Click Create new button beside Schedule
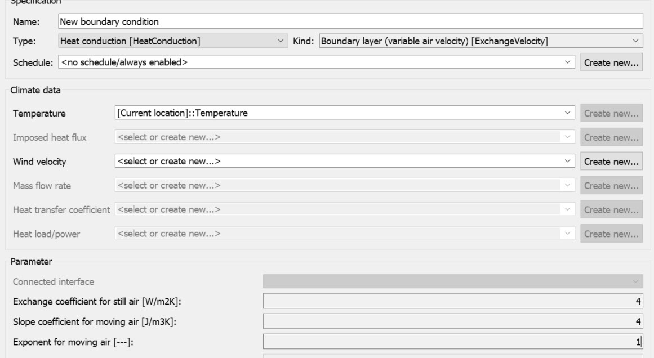This screenshot has height=358, width=654. (x=611, y=62)
